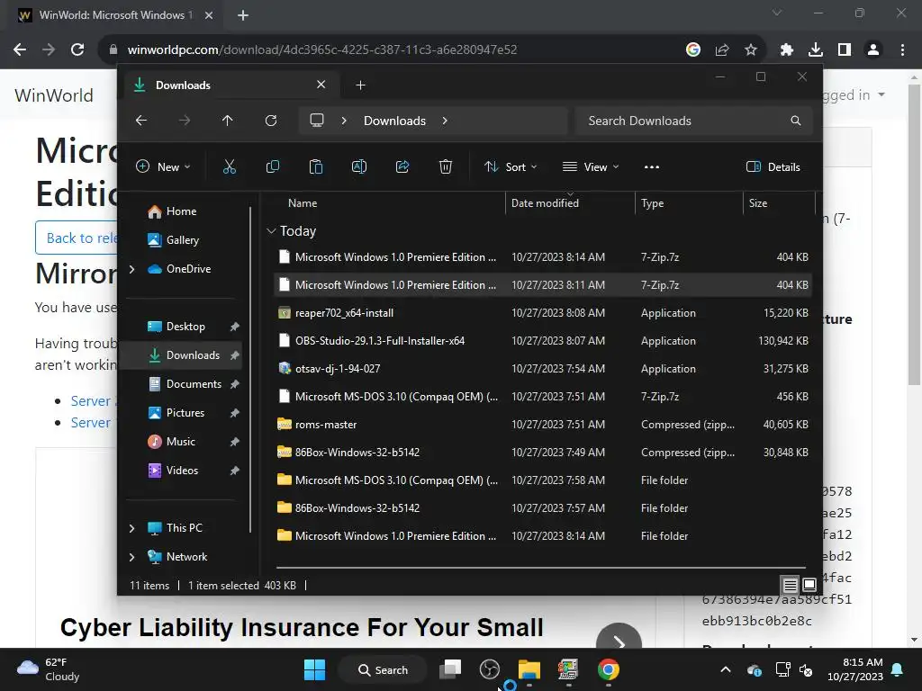Image resolution: width=922 pixels, height=691 pixels.
Task: Click the Delete trash can icon
Action: 446,166
